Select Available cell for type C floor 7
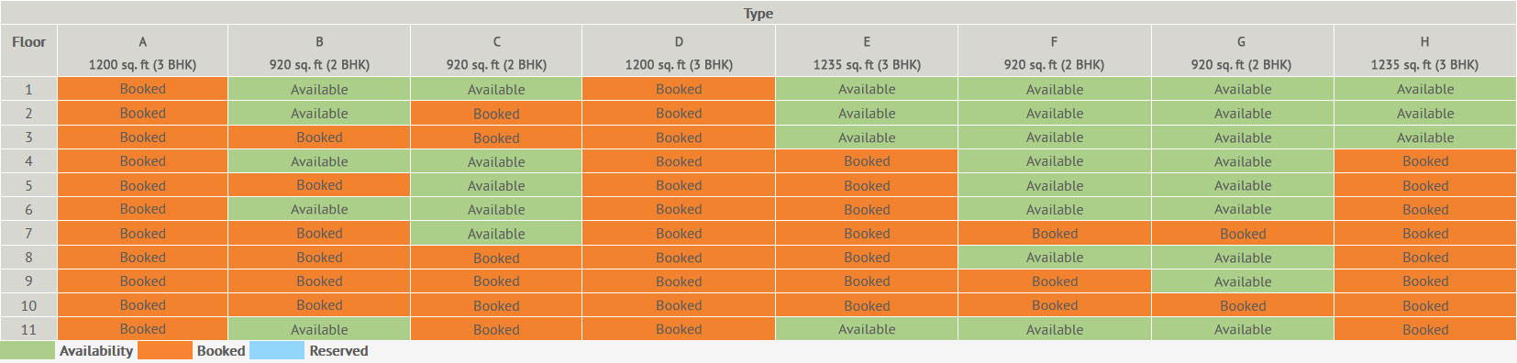The width and height of the screenshot is (1517, 363). pos(496,234)
